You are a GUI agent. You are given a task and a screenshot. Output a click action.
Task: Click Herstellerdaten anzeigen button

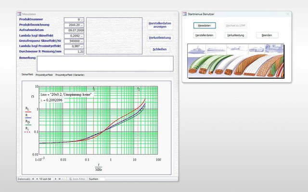(x=160, y=24)
